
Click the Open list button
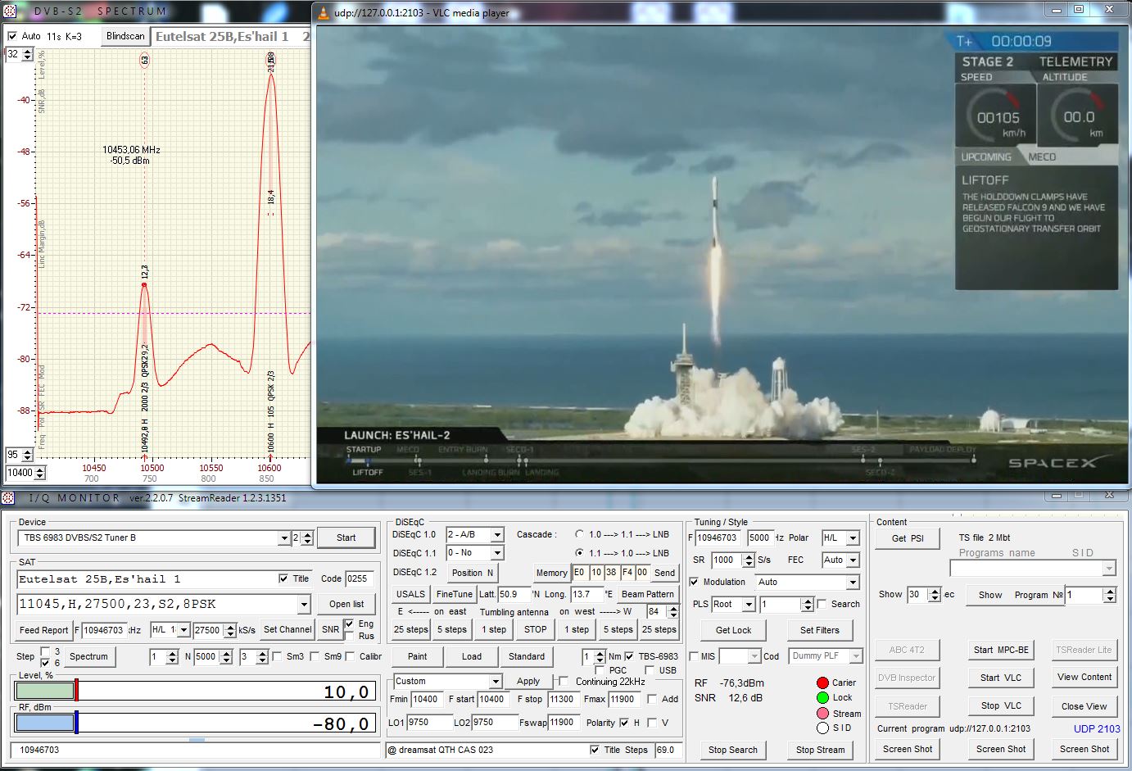(x=346, y=604)
